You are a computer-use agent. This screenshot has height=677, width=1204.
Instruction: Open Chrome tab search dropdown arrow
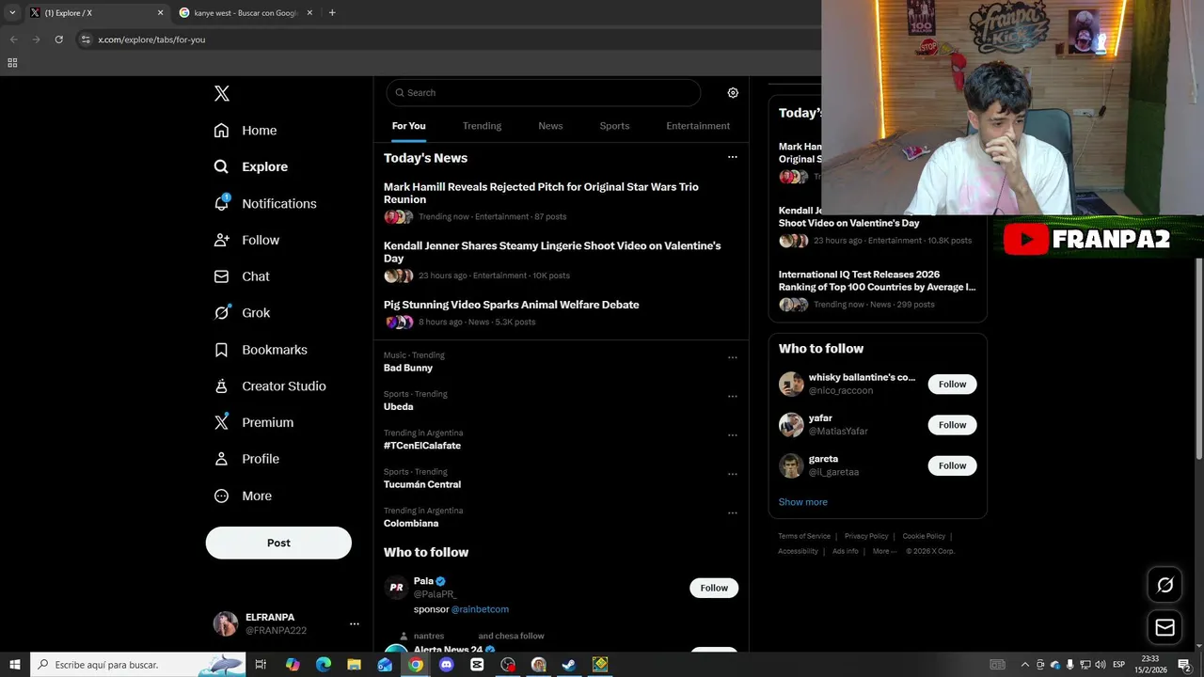pyautogui.click(x=12, y=13)
